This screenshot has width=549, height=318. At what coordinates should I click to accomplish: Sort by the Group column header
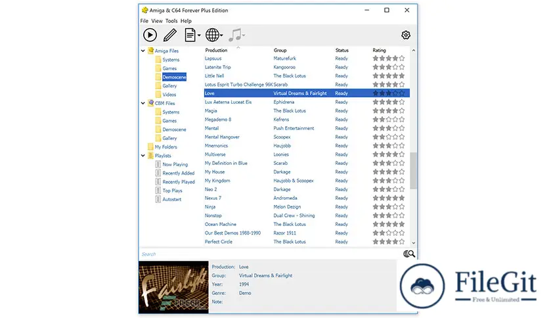coord(280,50)
